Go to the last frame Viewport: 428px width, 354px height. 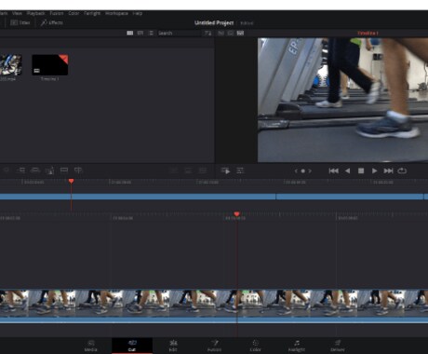pos(388,170)
